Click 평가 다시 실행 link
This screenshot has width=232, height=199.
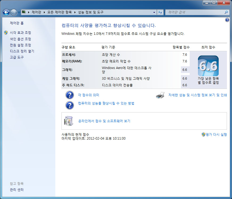216,135
